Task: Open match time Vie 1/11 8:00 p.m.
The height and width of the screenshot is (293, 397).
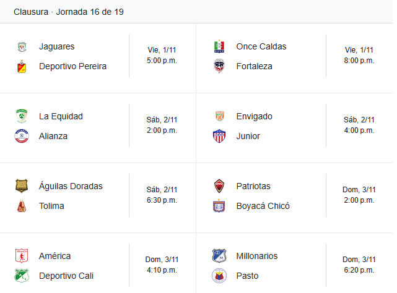Action: click(x=359, y=56)
